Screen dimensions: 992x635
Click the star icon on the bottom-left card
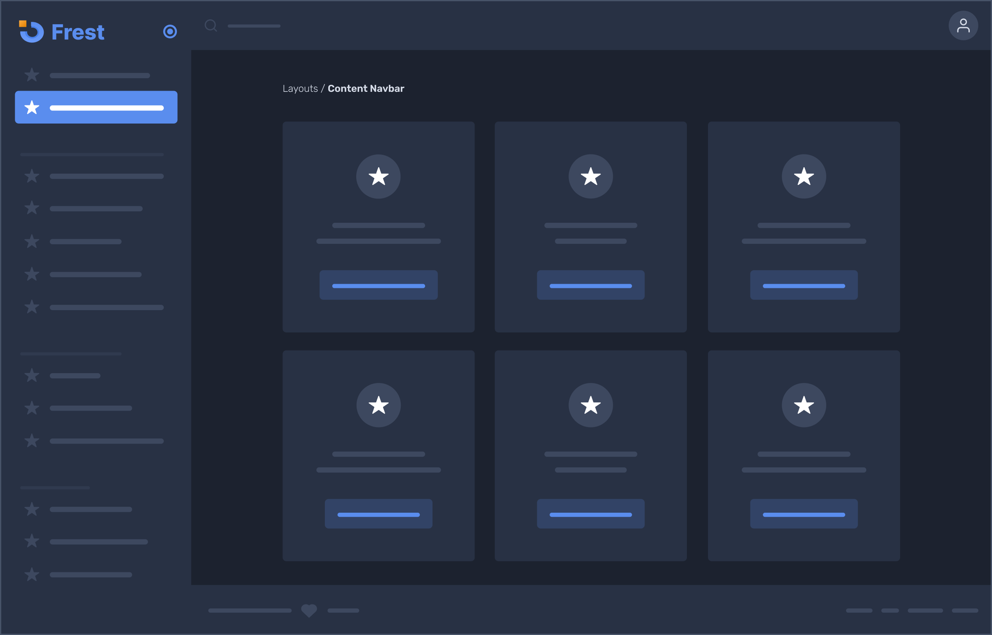378,405
